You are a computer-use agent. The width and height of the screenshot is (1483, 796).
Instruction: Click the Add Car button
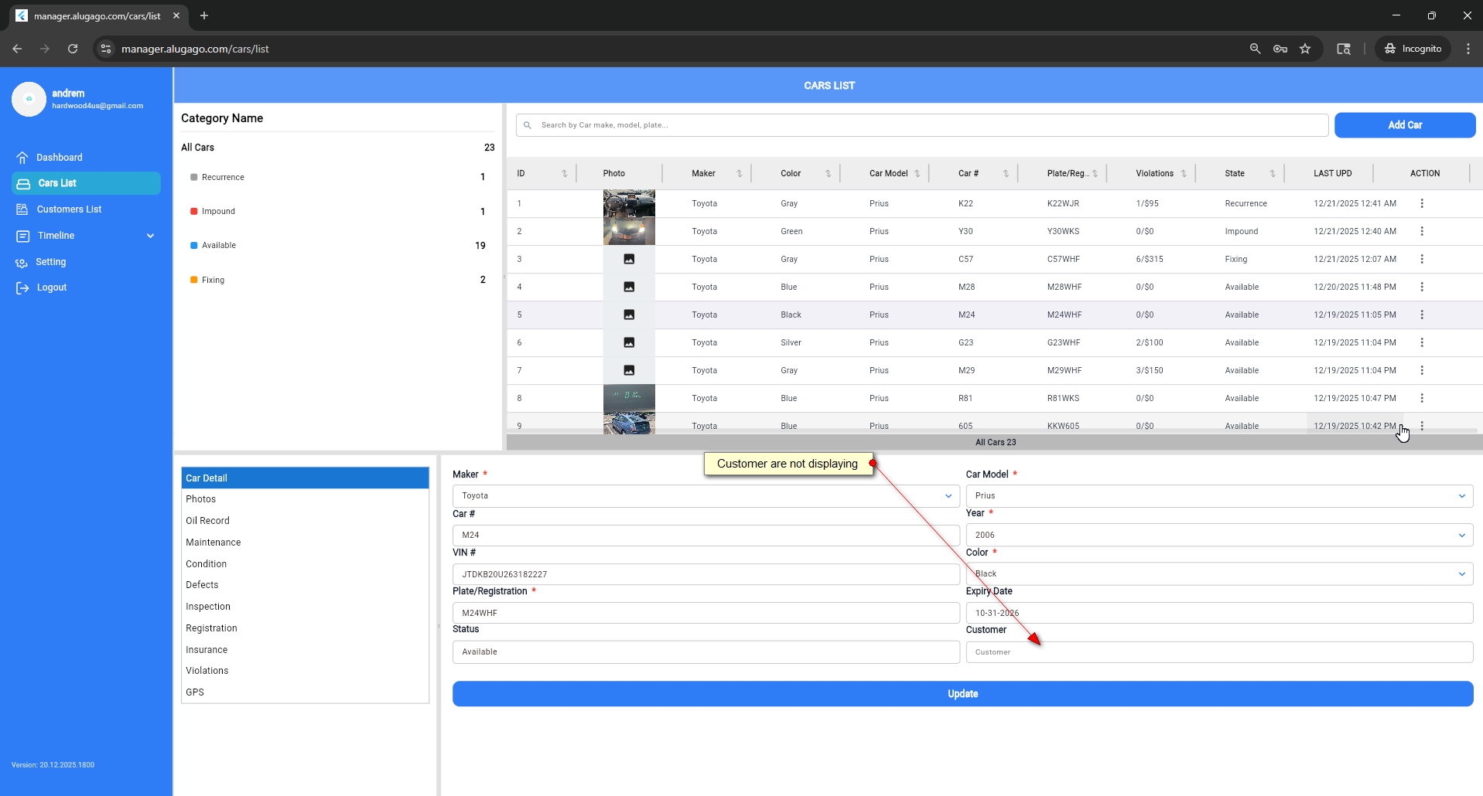click(x=1404, y=125)
